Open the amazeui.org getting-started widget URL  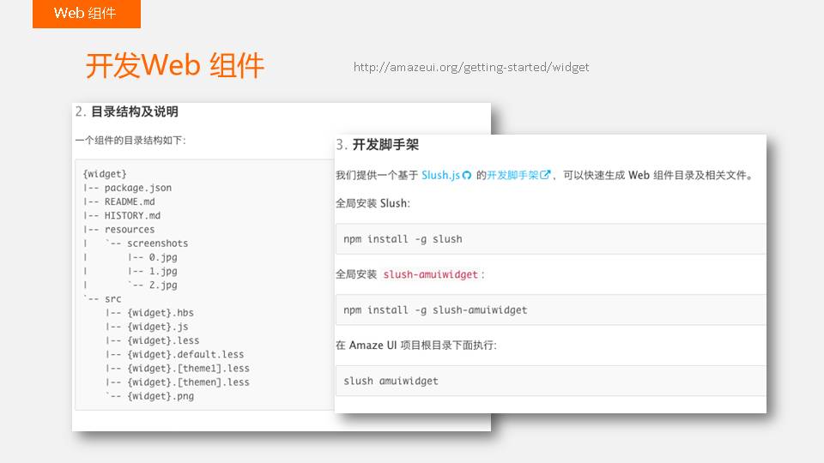pyautogui.click(x=471, y=67)
